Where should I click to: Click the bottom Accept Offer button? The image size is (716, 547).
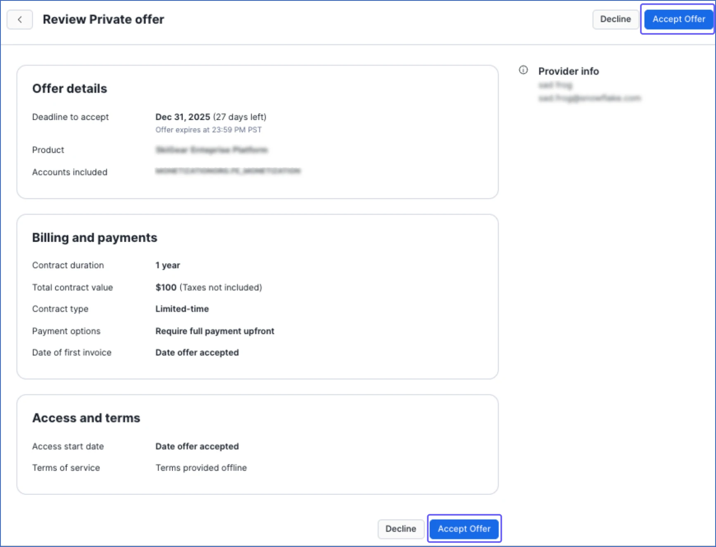464,529
